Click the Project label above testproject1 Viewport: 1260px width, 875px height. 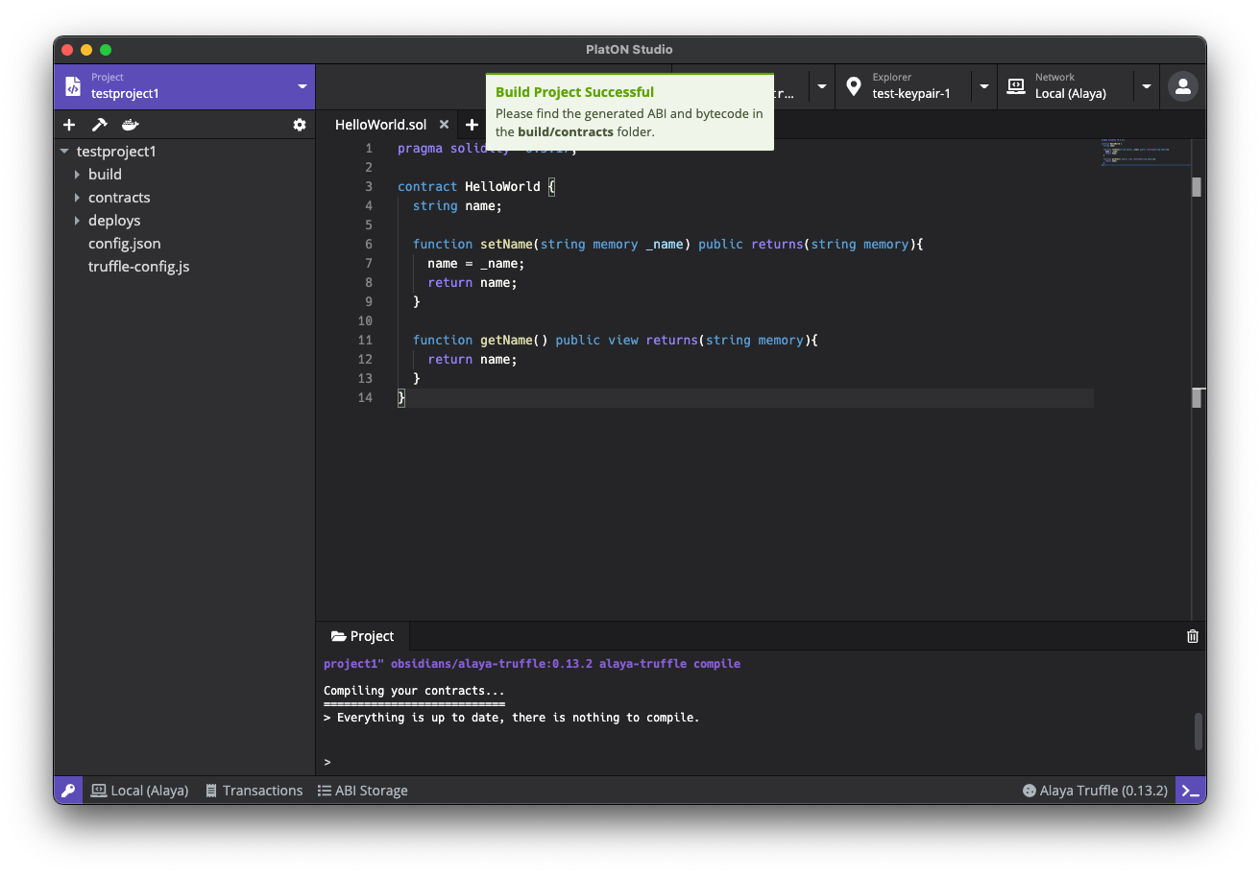108,77
